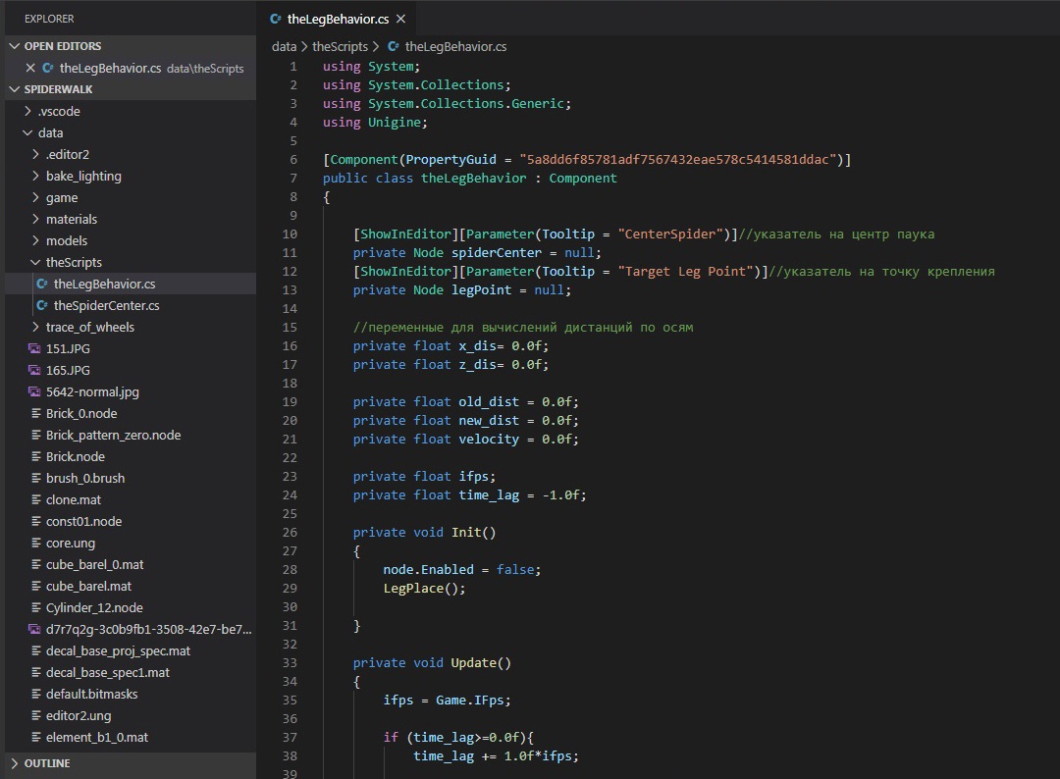This screenshot has height=779, width=1060.
Task: Expand the bake_lighting folder
Action: click(35, 177)
